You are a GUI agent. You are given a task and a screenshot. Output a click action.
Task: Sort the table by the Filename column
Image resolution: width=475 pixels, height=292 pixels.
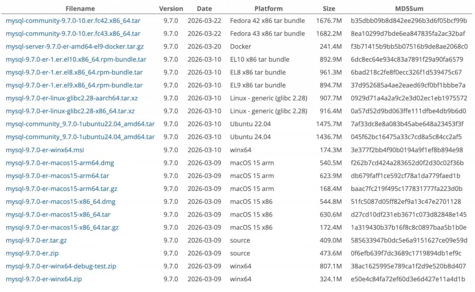pyautogui.click(x=82, y=8)
